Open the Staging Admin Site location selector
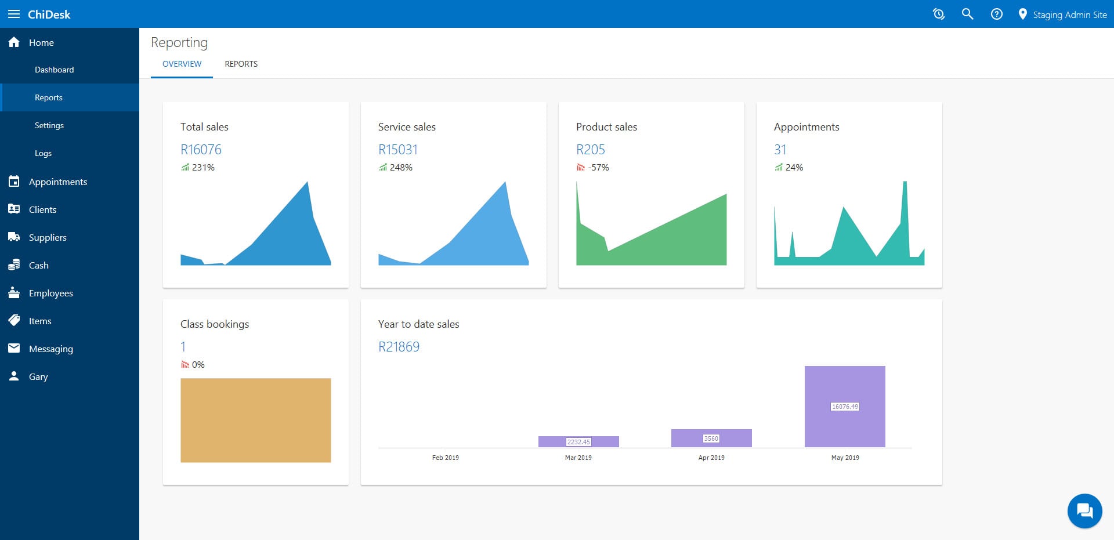Image resolution: width=1114 pixels, height=540 pixels. [x=1062, y=14]
